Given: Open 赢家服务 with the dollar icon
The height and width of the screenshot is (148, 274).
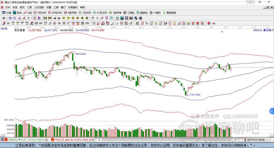Looking at the screenshot, I should click(169, 13).
